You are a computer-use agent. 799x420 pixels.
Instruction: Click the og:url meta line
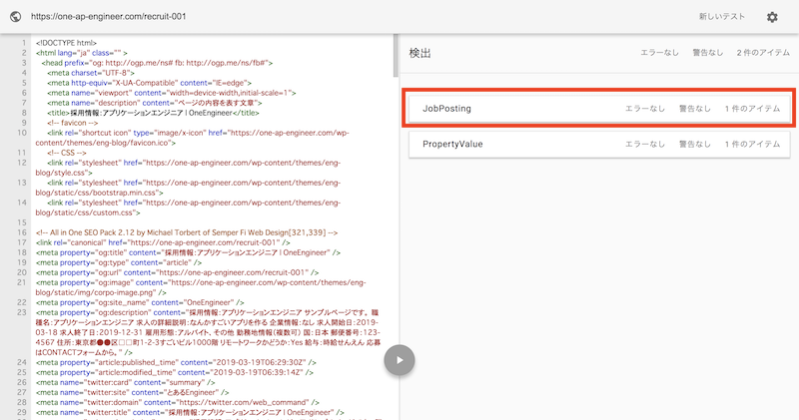click(178, 272)
